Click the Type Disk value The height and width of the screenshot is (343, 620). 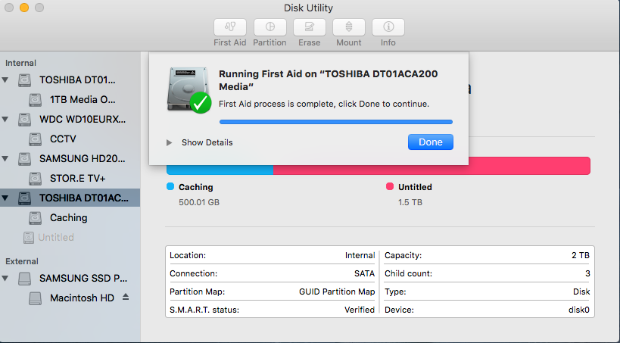(x=581, y=292)
